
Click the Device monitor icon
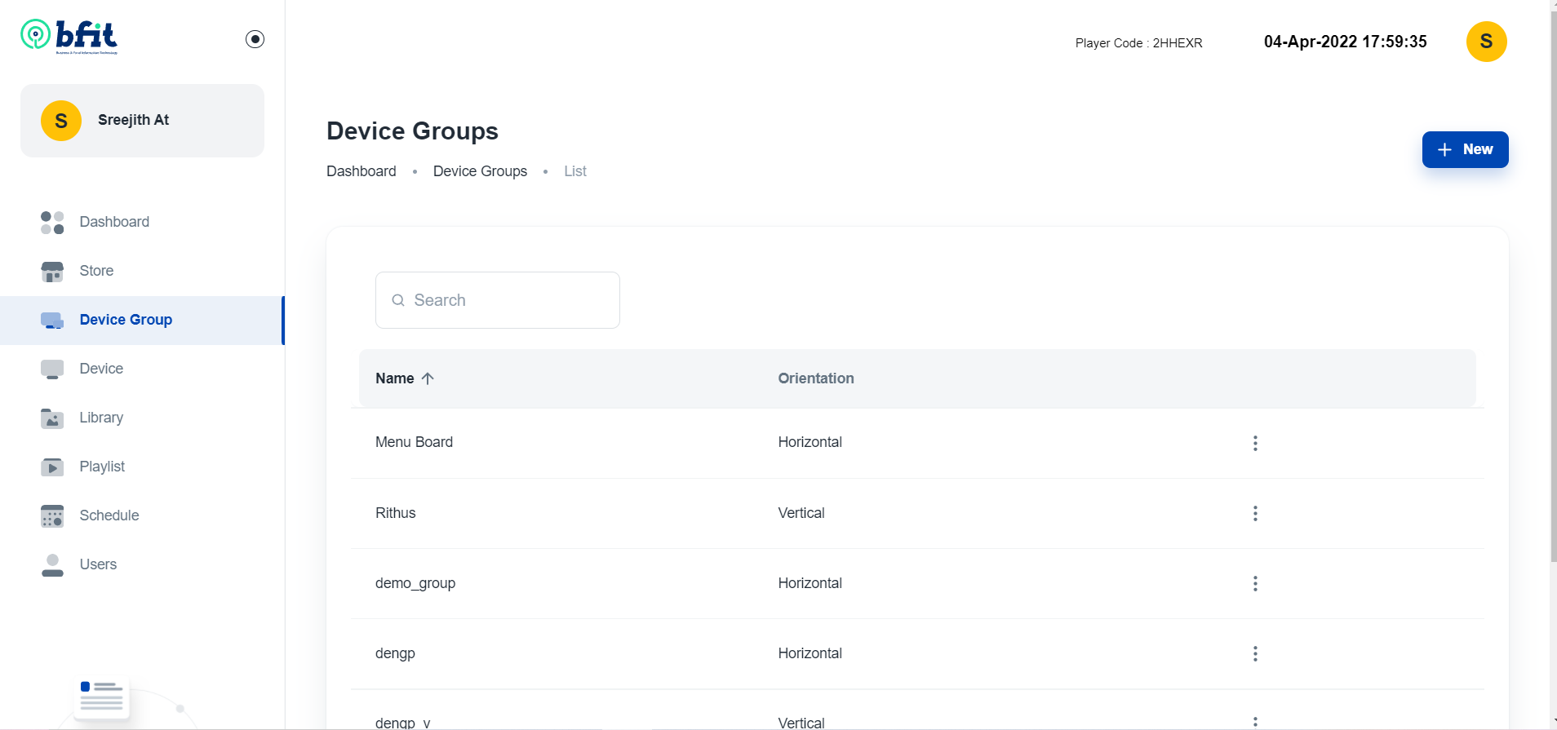click(52, 369)
